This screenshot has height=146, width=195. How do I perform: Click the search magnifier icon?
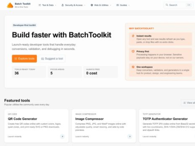[x=167, y=5]
